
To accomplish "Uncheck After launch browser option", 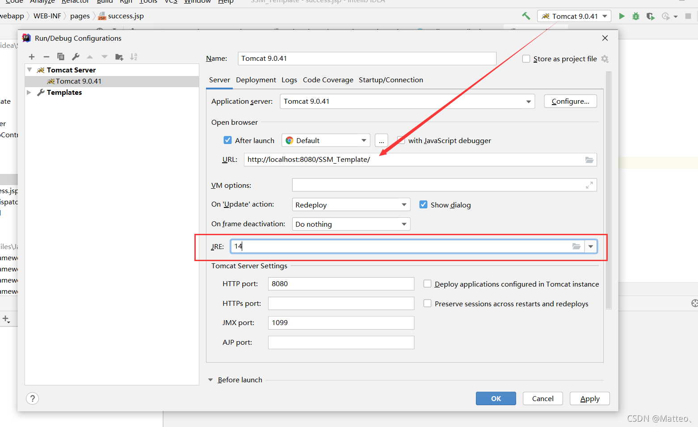I will coord(228,140).
